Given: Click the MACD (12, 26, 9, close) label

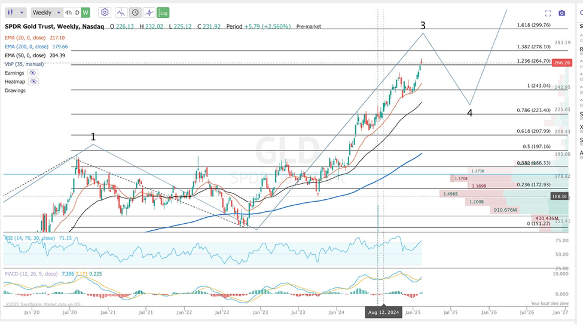Looking at the screenshot, I should click(31, 274).
